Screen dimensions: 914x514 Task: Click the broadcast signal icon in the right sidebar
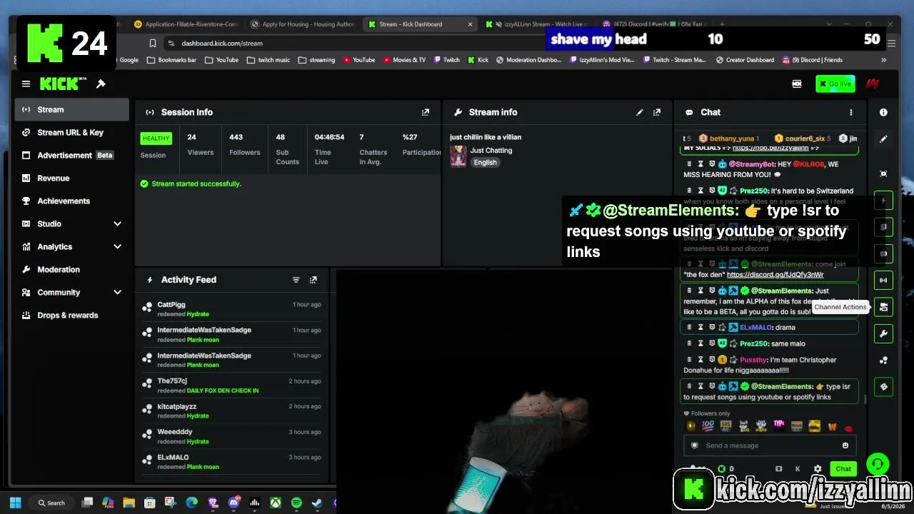point(883,280)
